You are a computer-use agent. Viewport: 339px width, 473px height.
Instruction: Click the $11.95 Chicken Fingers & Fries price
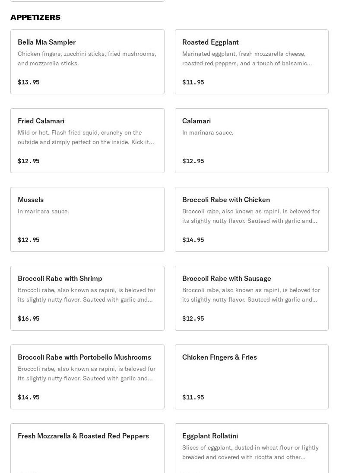(x=193, y=397)
